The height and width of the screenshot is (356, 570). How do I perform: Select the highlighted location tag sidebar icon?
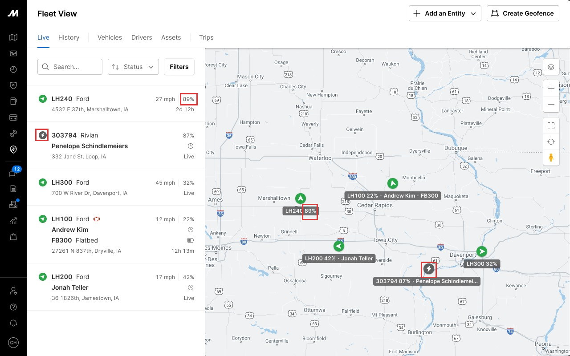click(13, 150)
